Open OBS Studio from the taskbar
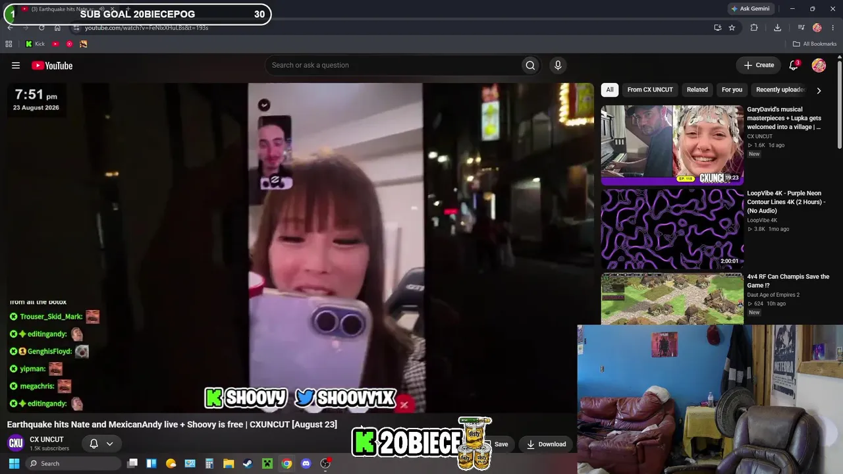843x474 pixels. click(325, 463)
